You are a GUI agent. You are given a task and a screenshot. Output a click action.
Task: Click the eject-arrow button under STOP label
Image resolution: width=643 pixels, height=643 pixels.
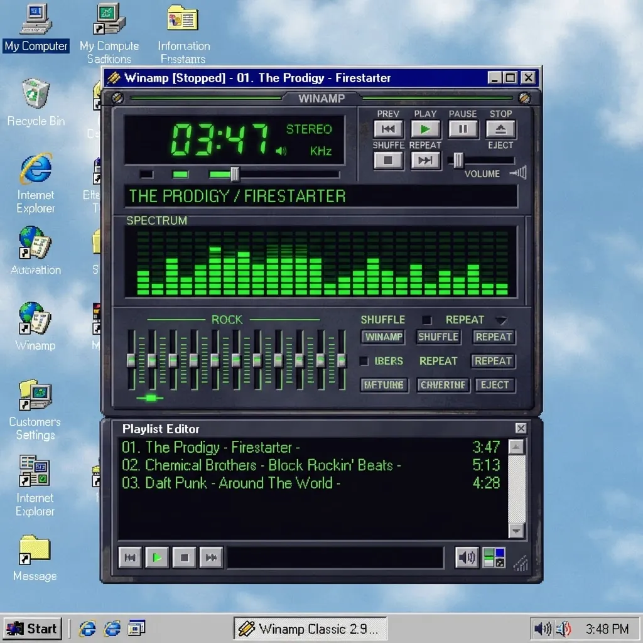pyautogui.click(x=500, y=129)
